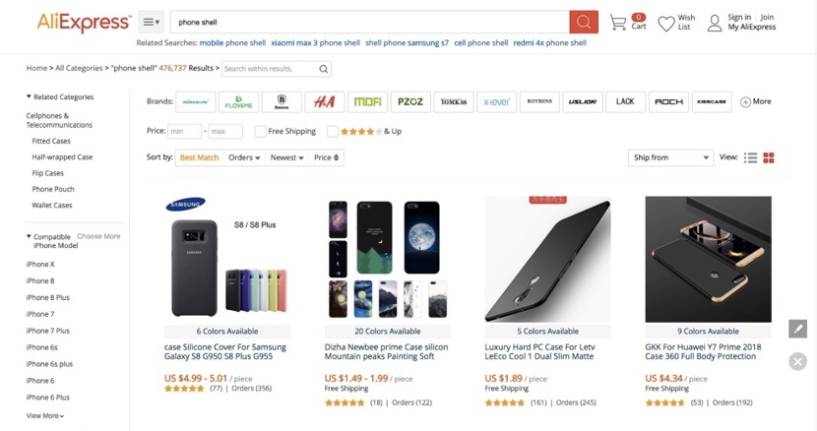Switch to grid gallery view icon

pos(769,157)
